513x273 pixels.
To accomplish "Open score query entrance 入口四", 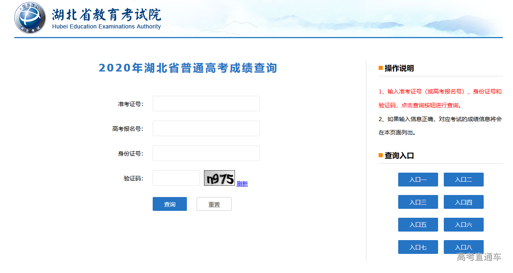I will coord(463,201).
